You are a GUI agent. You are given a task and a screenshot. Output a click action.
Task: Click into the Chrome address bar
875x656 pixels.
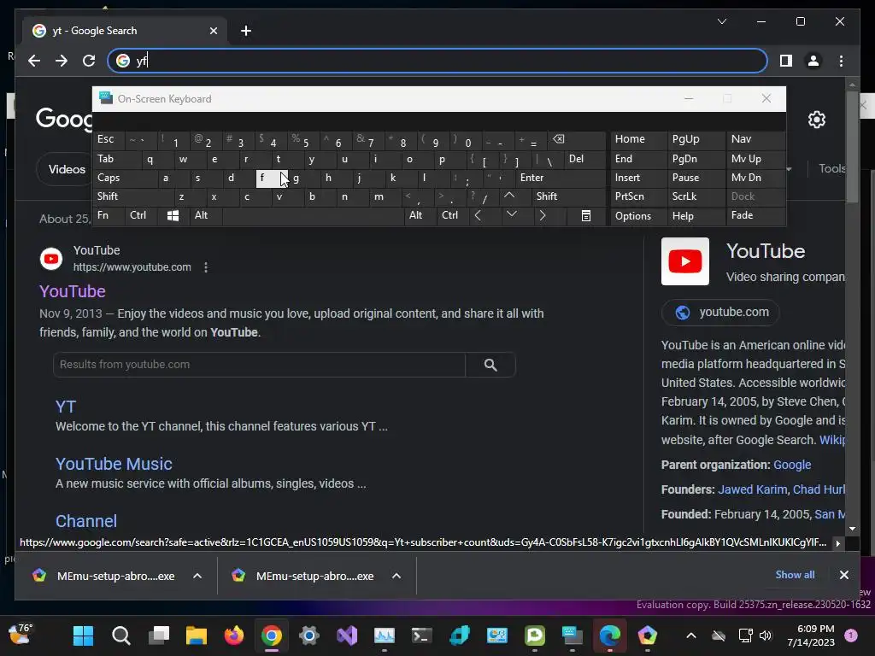click(437, 61)
